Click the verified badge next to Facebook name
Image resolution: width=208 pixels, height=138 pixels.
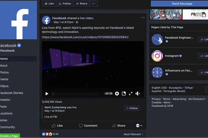pos(19,45)
